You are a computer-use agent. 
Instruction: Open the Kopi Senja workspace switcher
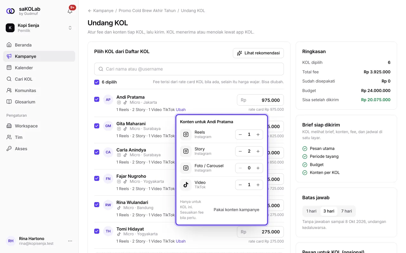39,28
